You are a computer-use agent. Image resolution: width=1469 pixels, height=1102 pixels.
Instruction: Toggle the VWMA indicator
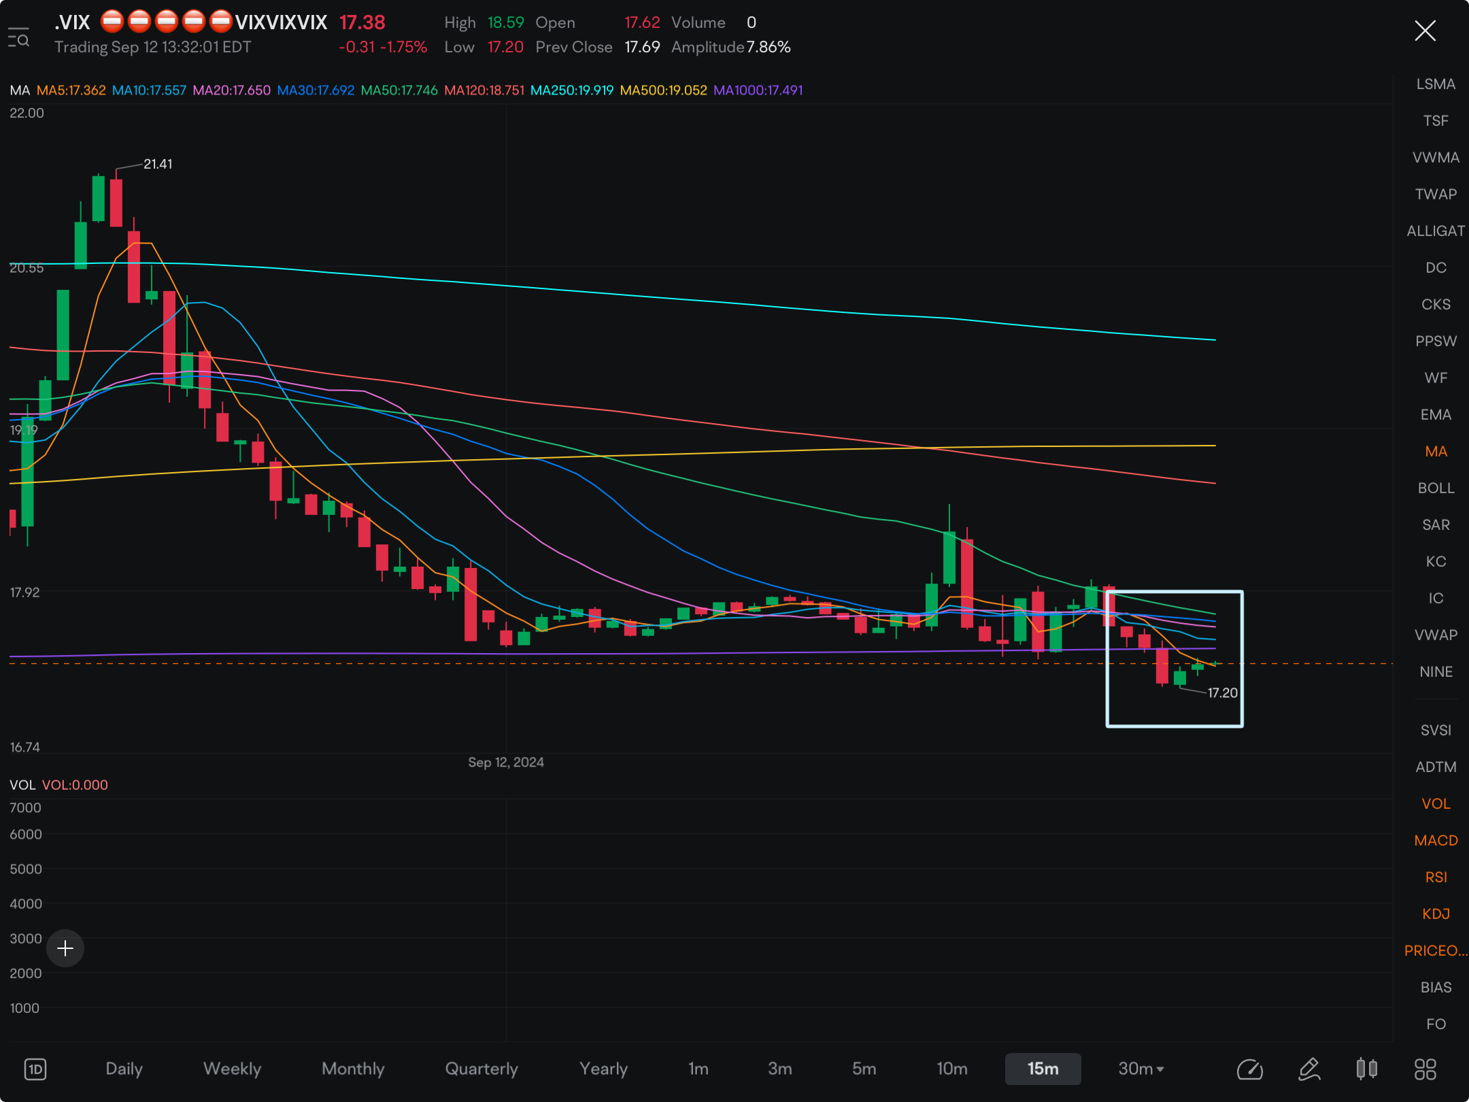(x=1436, y=158)
